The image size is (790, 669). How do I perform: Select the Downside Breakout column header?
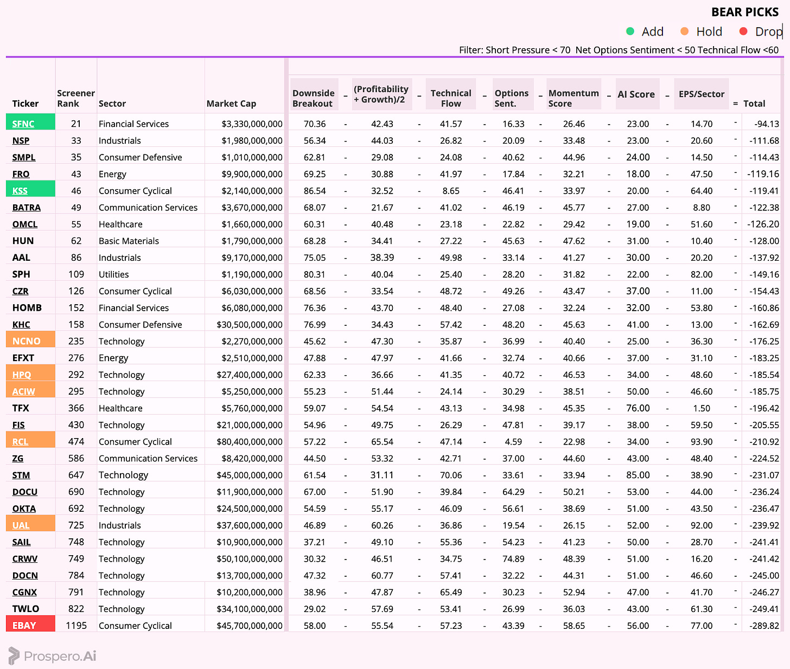314,98
